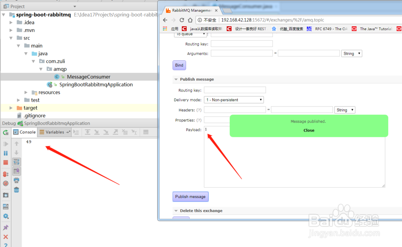This screenshot has width=402, height=247.
Task: Reload the RabbitMQ page
Action: 182,20
